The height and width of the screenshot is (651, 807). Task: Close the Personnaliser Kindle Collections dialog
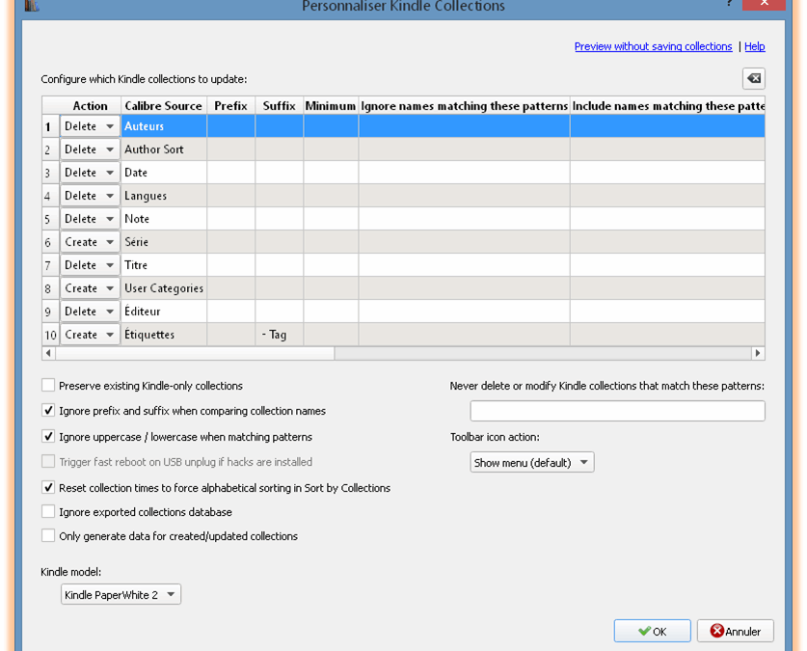[x=765, y=4]
